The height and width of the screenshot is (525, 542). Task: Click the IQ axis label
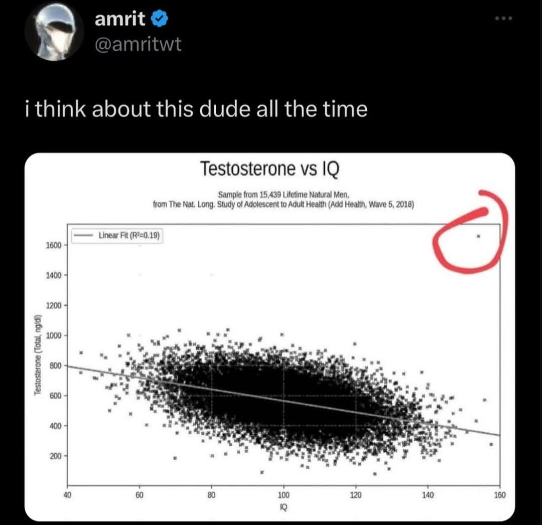click(284, 507)
